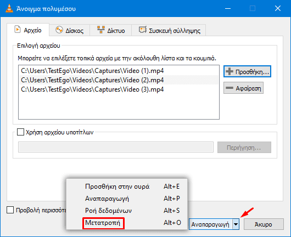Close the Άνοιγμα πολυμέσου dialog
This screenshot has width=291, height=237.
[x=278, y=8]
